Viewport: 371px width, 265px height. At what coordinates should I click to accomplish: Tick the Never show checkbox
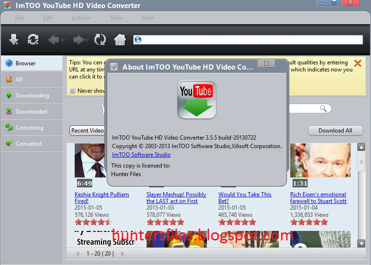tap(72, 91)
